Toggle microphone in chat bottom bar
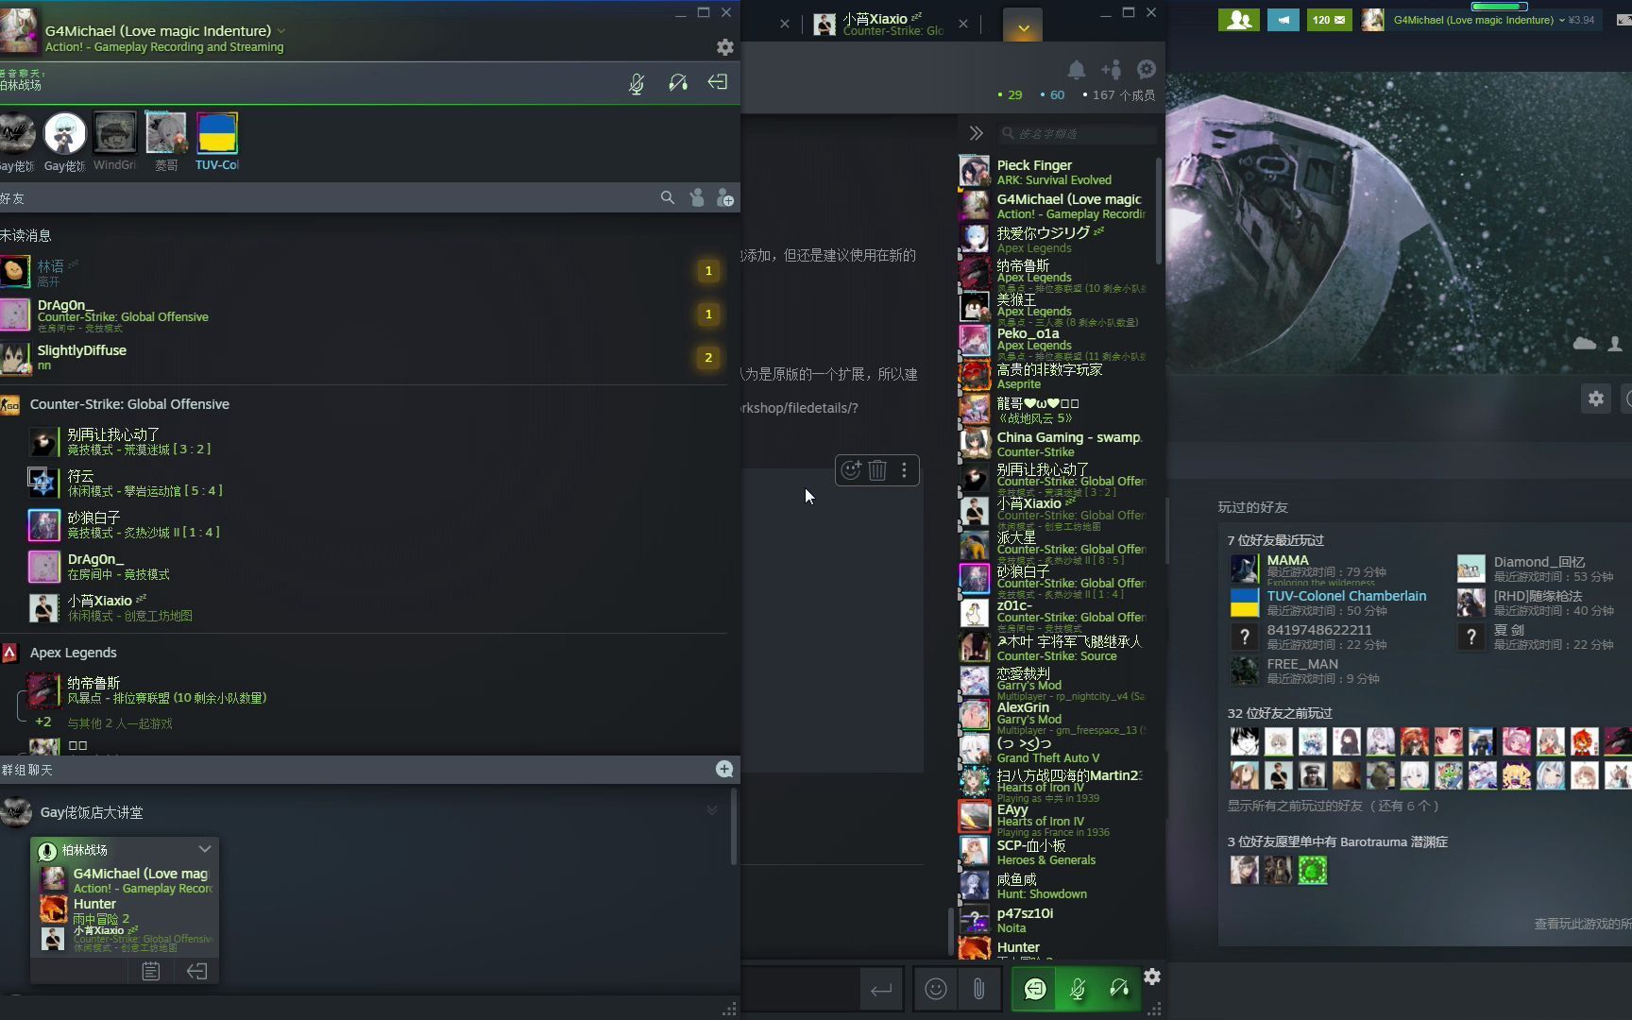Image resolution: width=1632 pixels, height=1020 pixels. [1078, 989]
